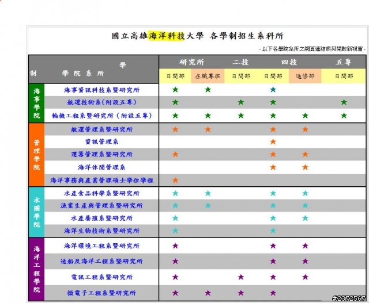The width and height of the screenshot is (369, 303).
Task: Click 電訊工程系 star under 研究所 日間部
Action: point(175,277)
